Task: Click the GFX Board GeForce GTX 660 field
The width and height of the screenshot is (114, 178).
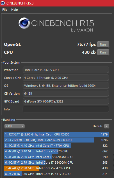Action: 66,101
